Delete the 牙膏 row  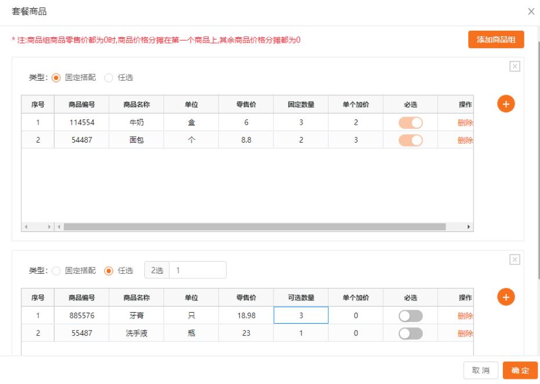point(465,316)
